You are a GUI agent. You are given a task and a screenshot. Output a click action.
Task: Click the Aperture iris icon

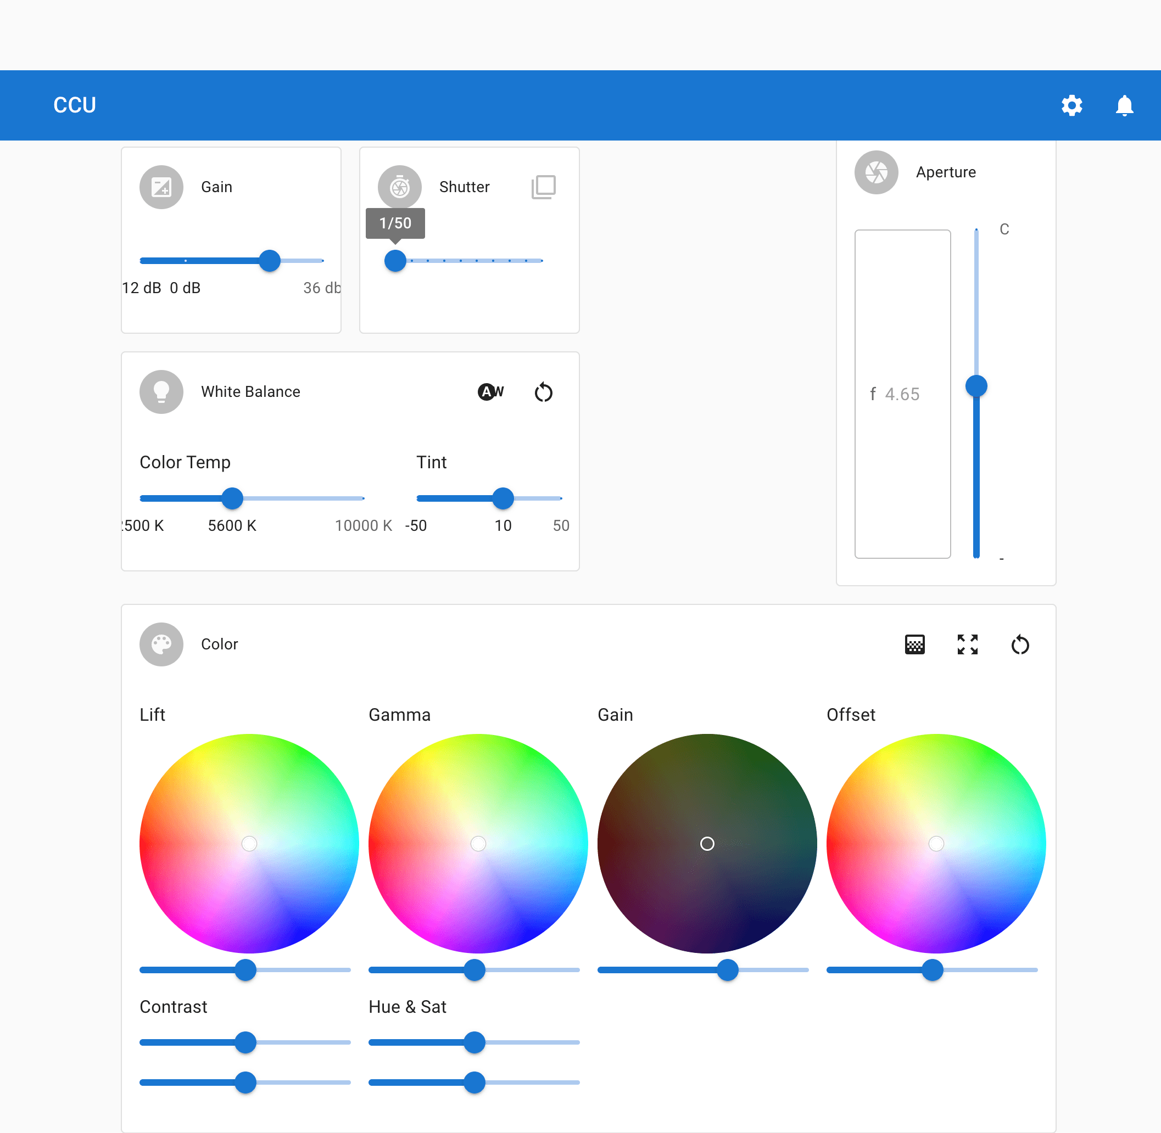click(876, 172)
